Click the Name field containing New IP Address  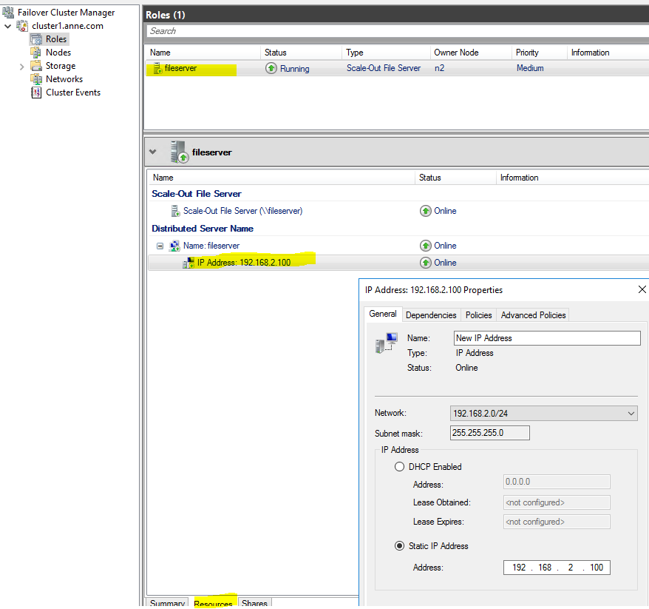coord(547,338)
